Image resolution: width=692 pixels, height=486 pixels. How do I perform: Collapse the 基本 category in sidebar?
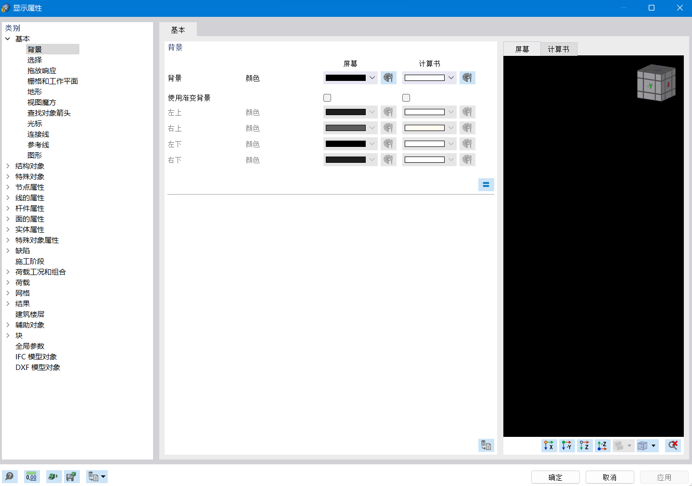tap(7, 39)
